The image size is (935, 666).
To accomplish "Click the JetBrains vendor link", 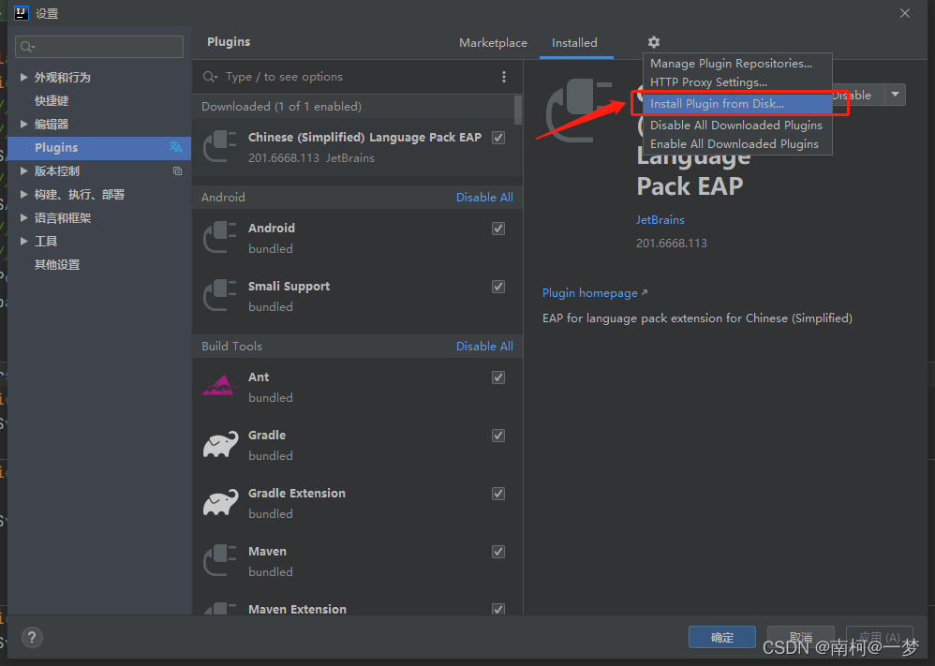I will (660, 220).
